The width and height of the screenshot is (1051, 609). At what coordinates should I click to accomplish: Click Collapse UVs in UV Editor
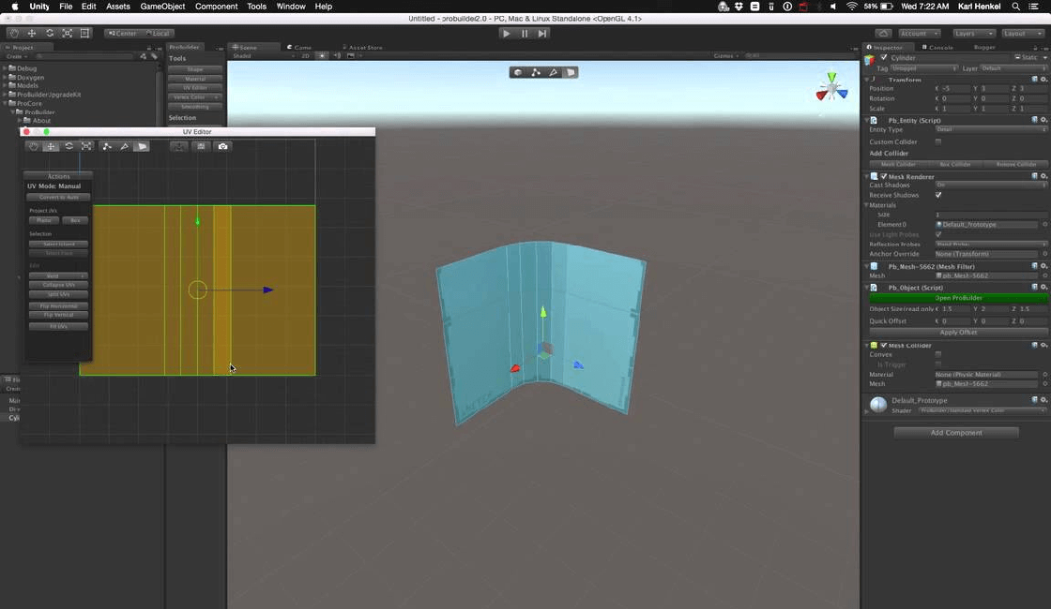point(58,285)
